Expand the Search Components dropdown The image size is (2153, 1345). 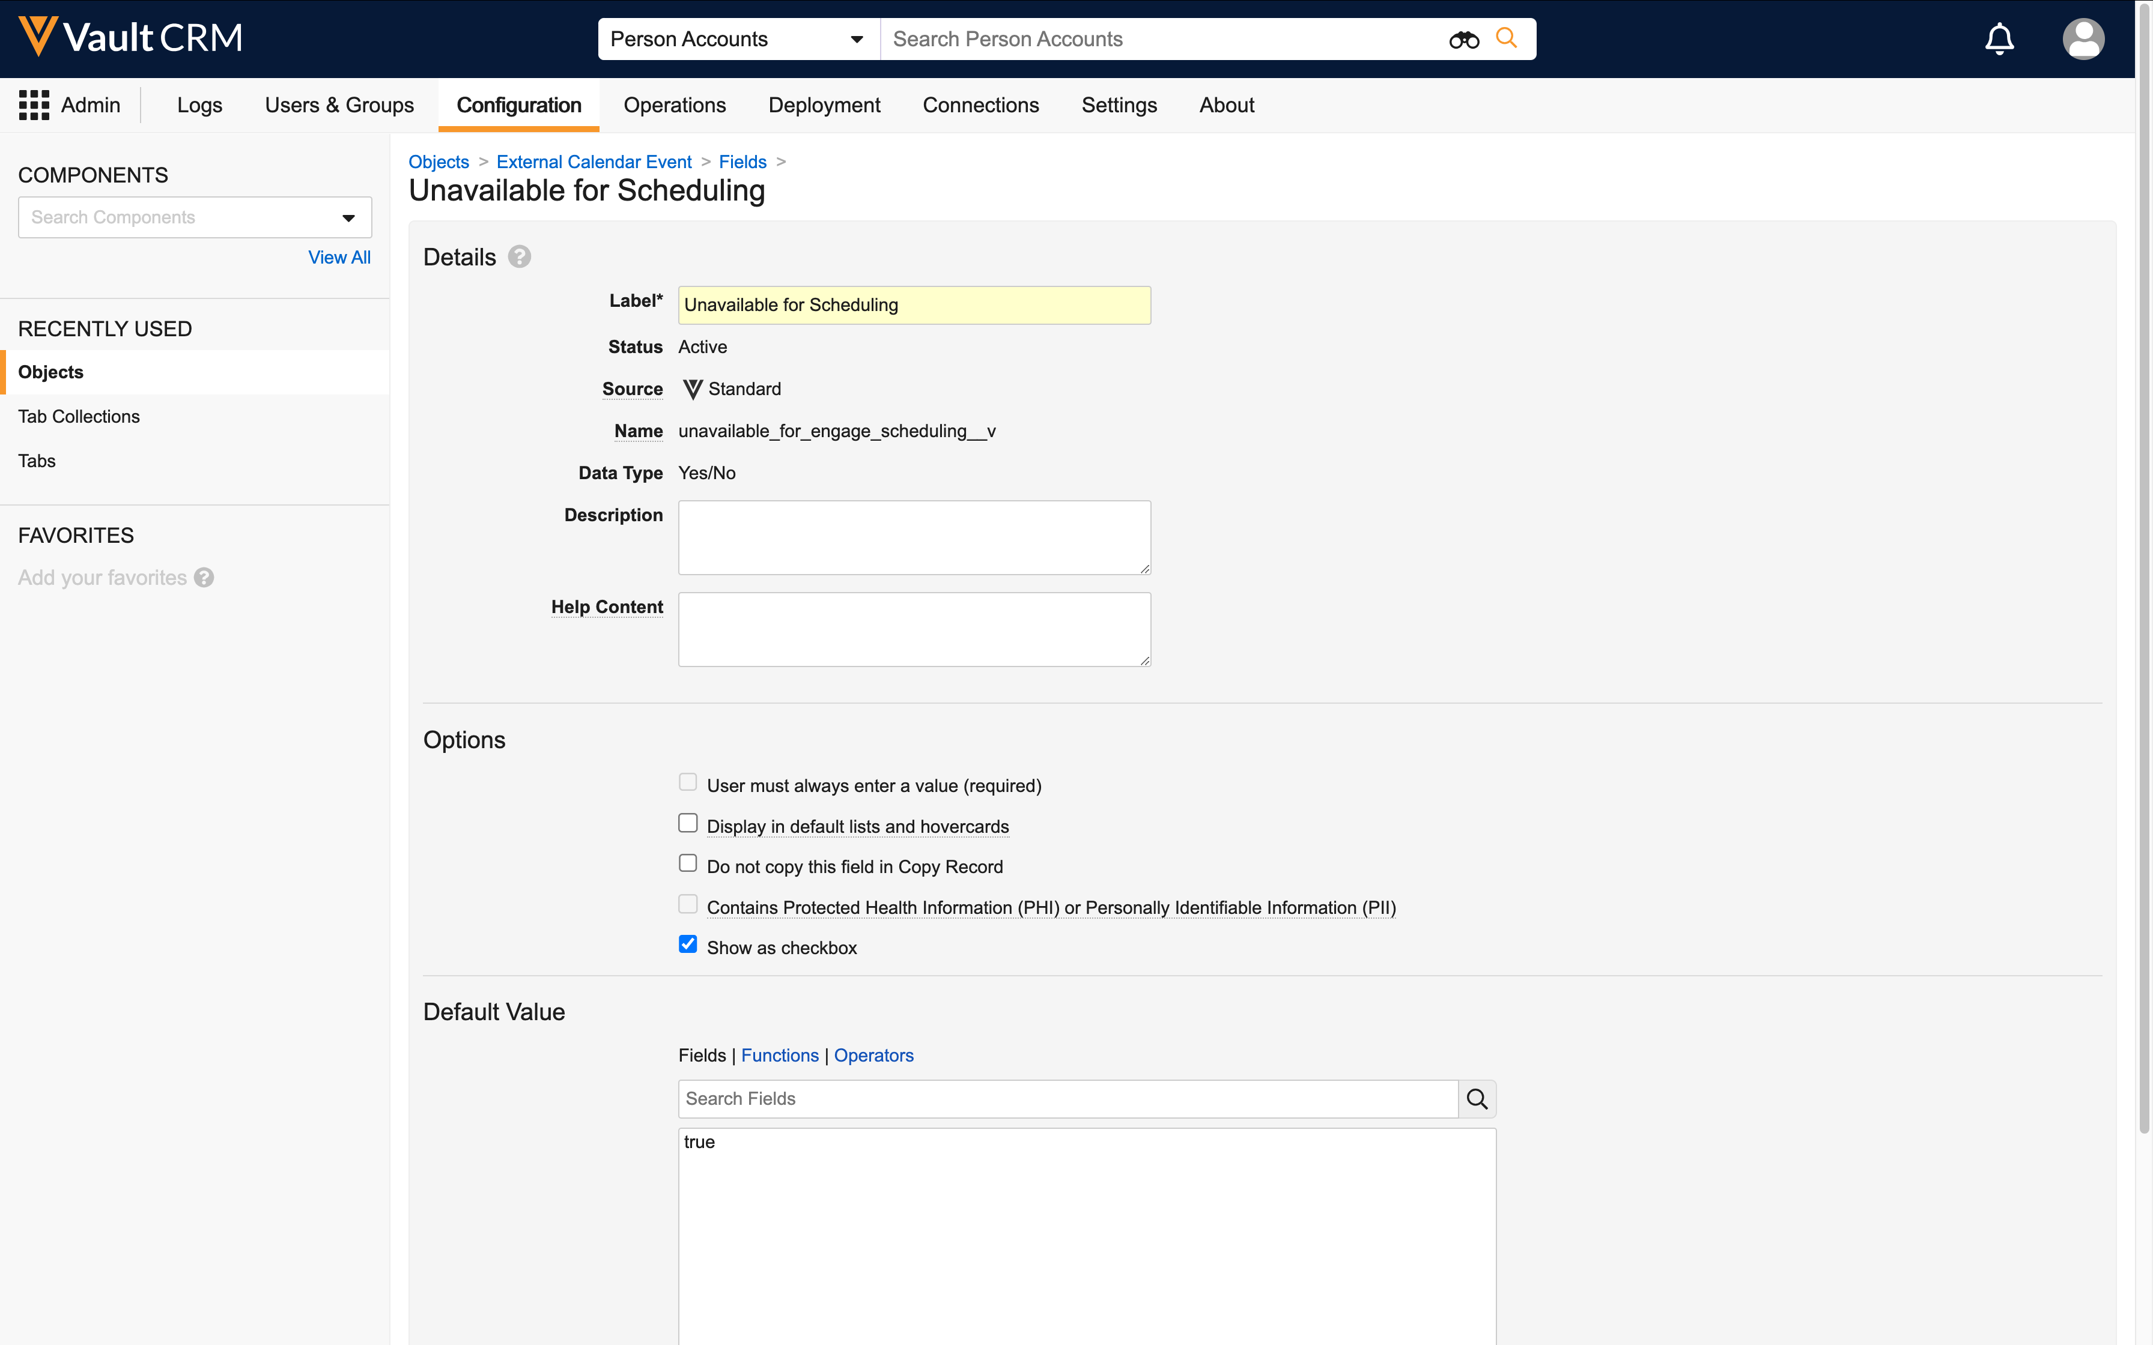(x=348, y=218)
